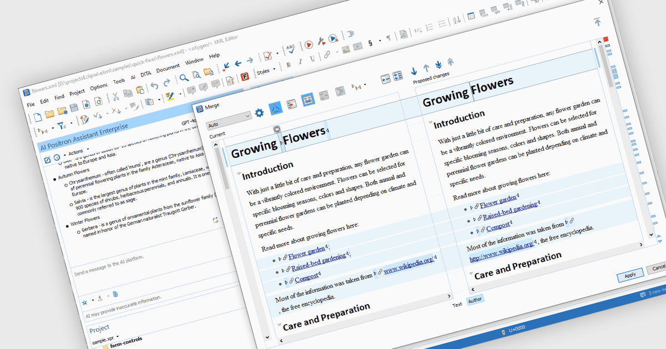Toggle the highlighted Merge tags display button
This screenshot has width=666, height=349.
pos(307,100)
